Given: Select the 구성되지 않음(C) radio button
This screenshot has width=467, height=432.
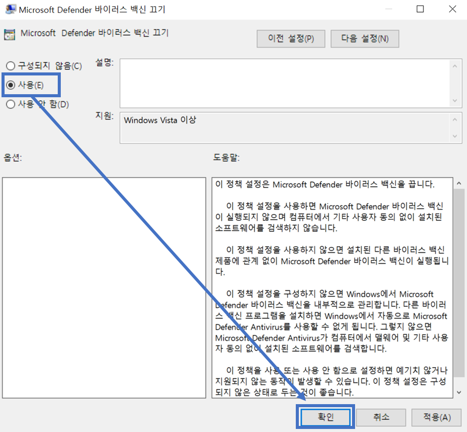Looking at the screenshot, I should coord(11,66).
